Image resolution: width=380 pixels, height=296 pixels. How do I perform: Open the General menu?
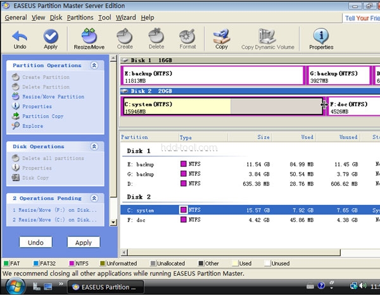point(16,18)
